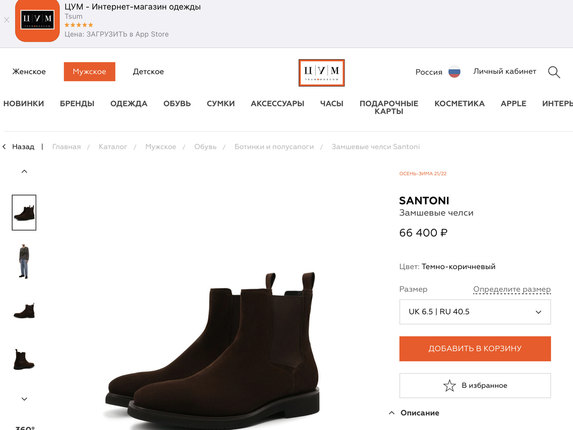Switch to the Женское tab
Image resolution: width=573 pixels, height=430 pixels.
tap(29, 72)
